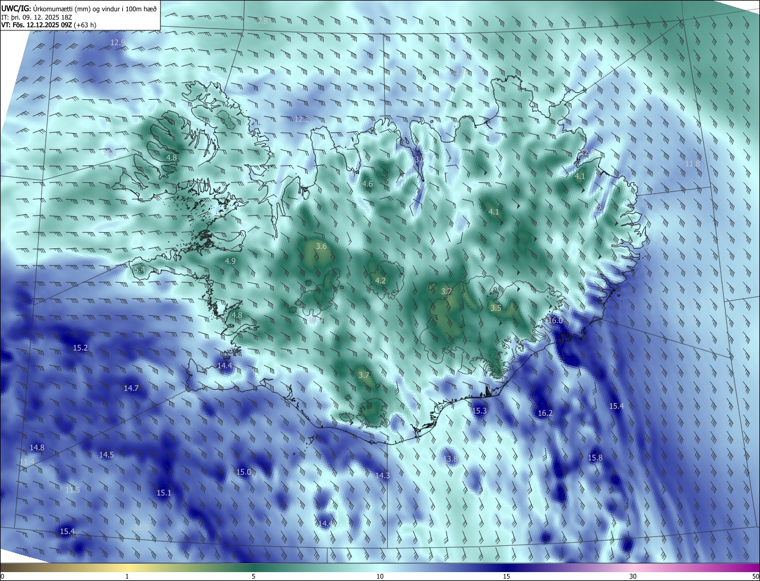This screenshot has width=760, height=581.
Task: Click the 10 tick label on the color scale
Action: (380, 576)
